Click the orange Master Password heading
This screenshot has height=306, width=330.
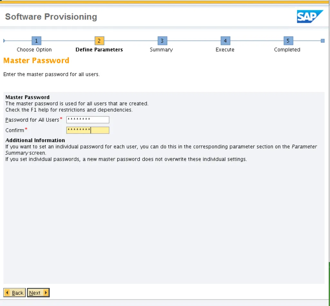coord(36,61)
